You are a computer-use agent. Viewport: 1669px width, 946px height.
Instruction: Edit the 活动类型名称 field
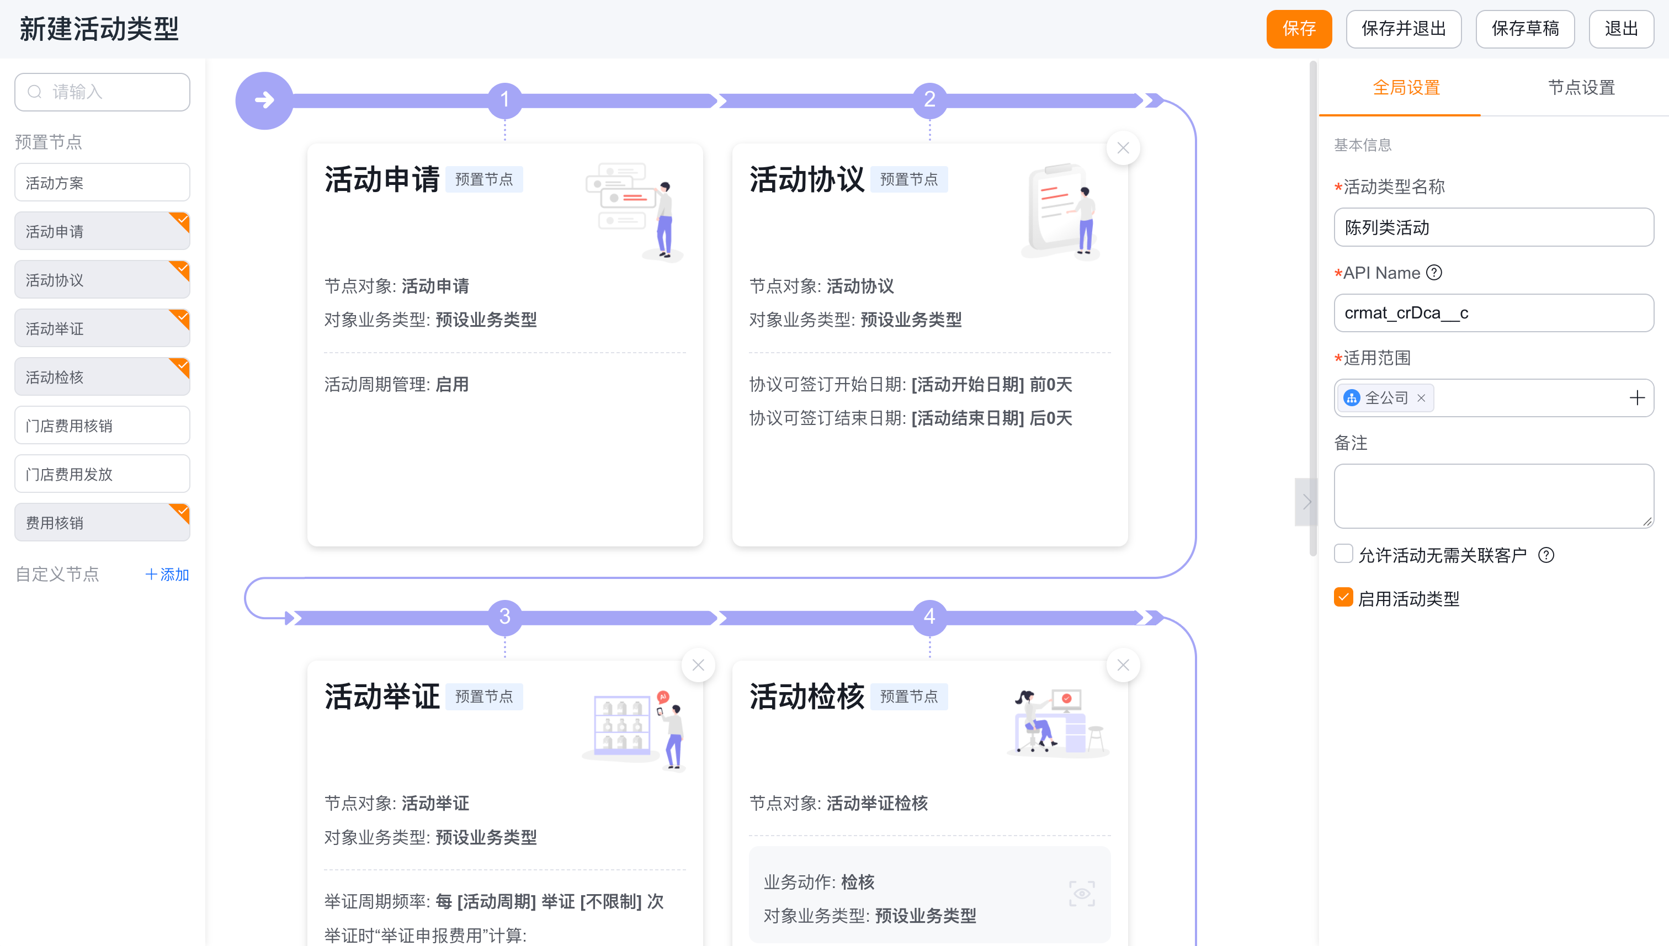click(1493, 227)
